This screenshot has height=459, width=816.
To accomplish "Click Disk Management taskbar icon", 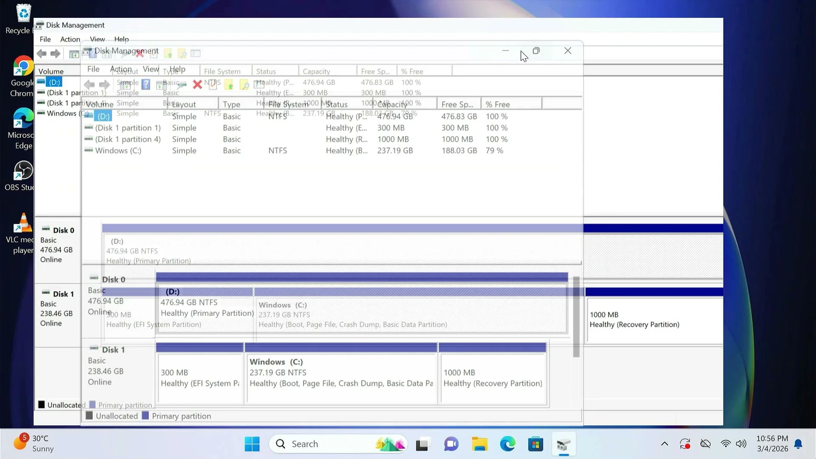I will pos(564,444).
